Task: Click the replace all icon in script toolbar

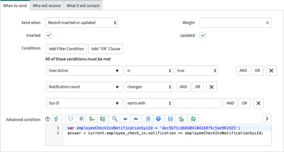Action: coord(103,119)
